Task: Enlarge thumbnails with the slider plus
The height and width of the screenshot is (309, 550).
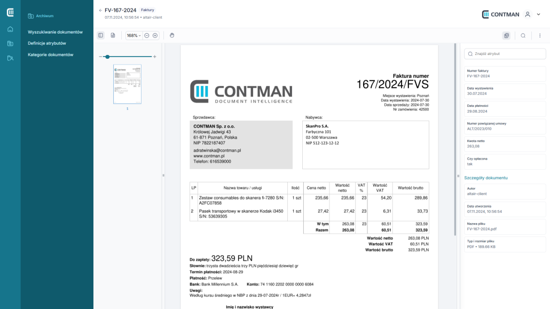Action: coord(155,57)
